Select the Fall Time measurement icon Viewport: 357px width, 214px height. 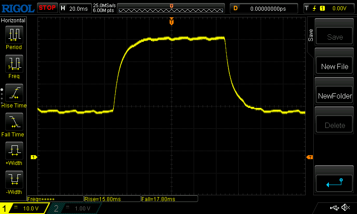coord(14,121)
